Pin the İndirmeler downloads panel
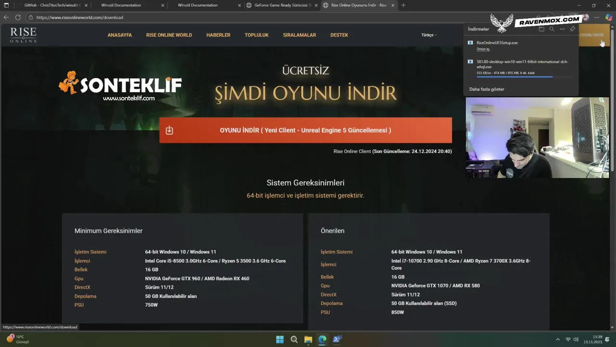Viewport: 616px width, 347px height. click(x=572, y=29)
